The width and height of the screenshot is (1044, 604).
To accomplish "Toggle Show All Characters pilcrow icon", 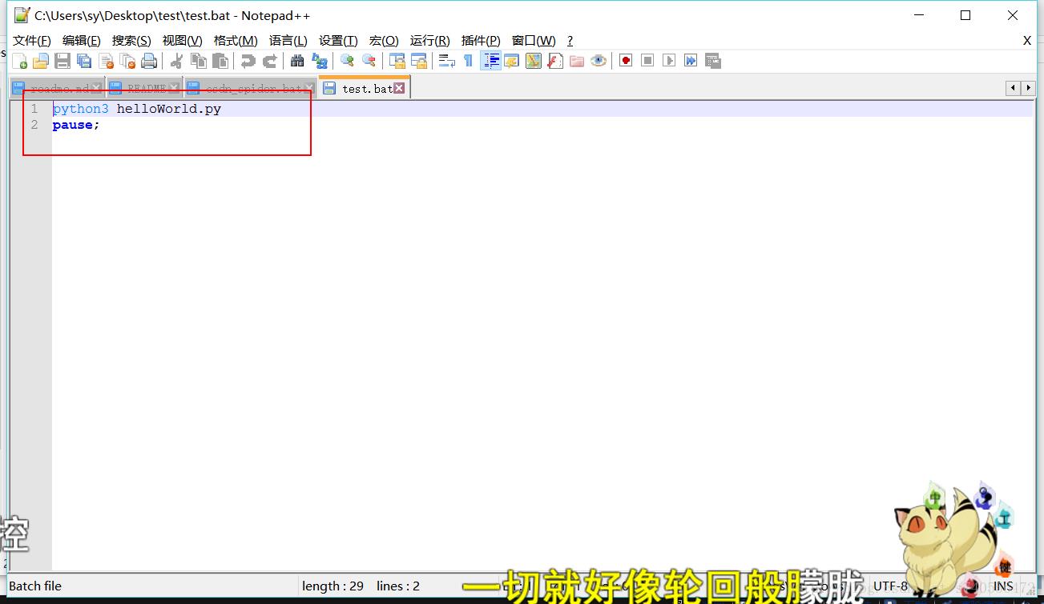I will (468, 61).
